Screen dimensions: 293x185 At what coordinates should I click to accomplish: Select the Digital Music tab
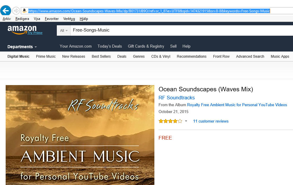(x=18, y=57)
